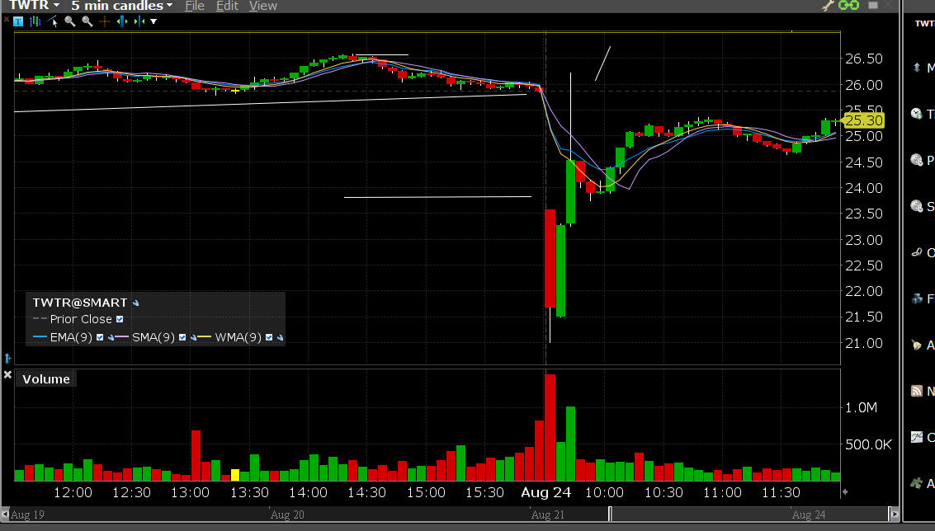Edit EMA(9) study with wrench icon
This screenshot has height=531, width=935.
pyautogui.click(x=110, y=337)
